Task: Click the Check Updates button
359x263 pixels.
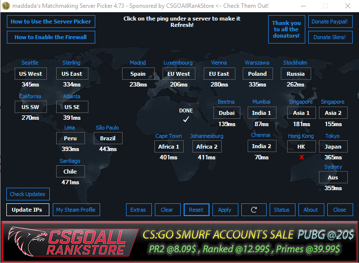Action: click(x=28, y=194)
